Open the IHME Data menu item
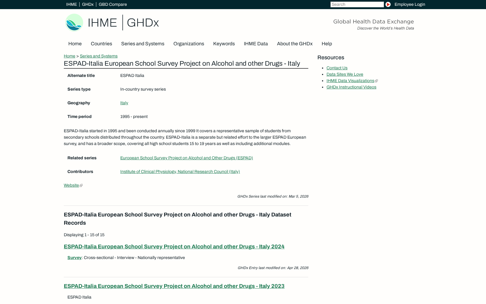This screenshot has width=486, height=304. point(256,44)
